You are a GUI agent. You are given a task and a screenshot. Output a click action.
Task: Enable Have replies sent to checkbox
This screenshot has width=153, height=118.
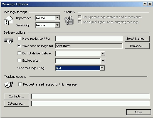point(19,39)
